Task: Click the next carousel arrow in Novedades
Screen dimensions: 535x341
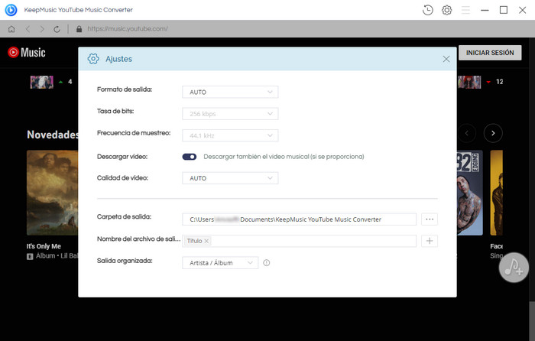Action: click(493, 133)
